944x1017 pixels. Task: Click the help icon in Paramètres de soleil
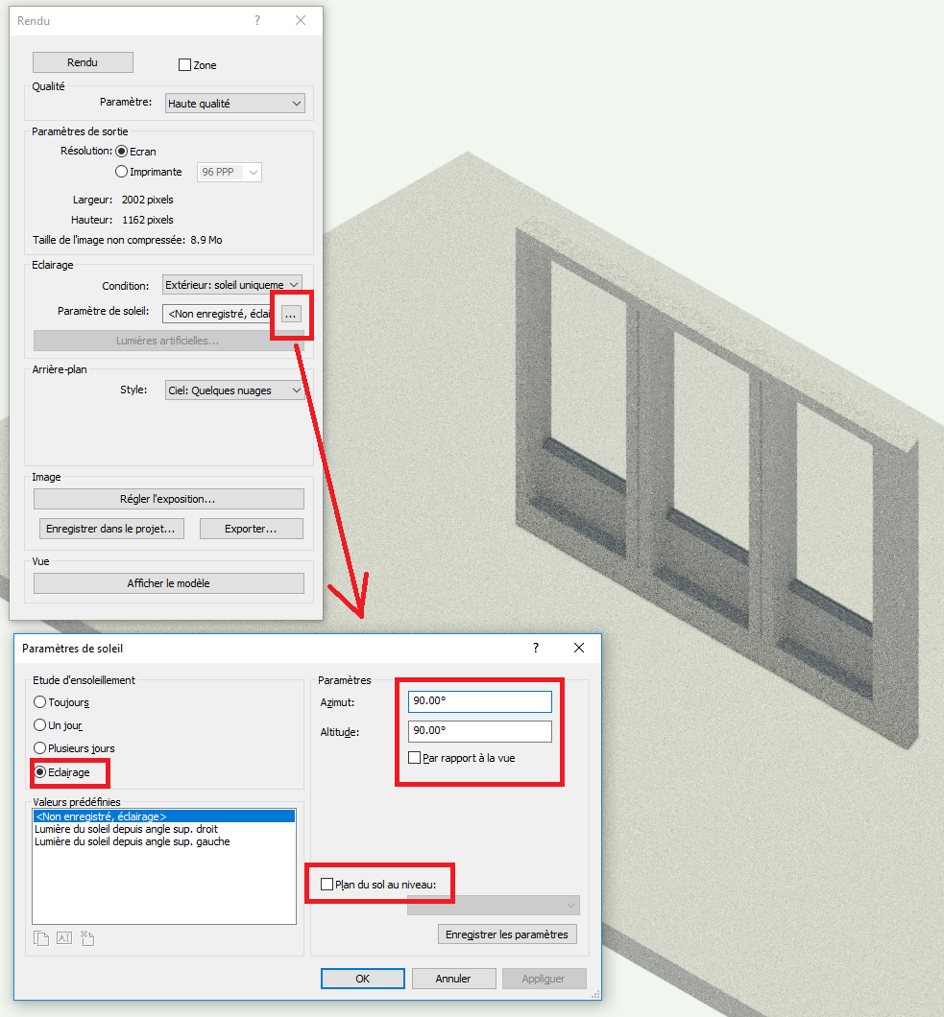click(535, 648)
